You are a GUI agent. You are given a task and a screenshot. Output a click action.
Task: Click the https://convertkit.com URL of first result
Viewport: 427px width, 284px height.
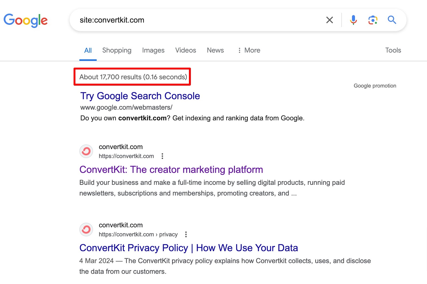pyautogui.click(x=126, y=156)
